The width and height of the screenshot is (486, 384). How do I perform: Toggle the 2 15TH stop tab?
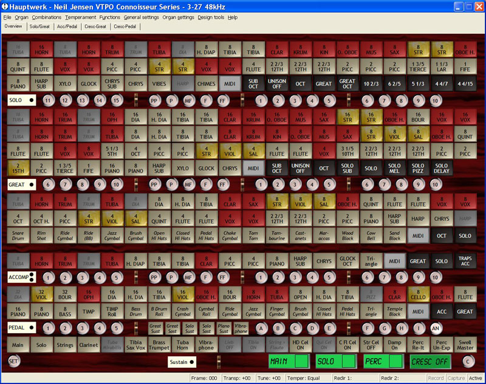tap(18, 168)
